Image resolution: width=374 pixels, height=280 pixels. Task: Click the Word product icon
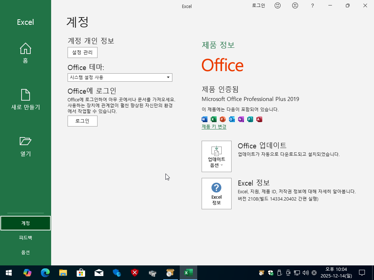[x=205, y=119]
